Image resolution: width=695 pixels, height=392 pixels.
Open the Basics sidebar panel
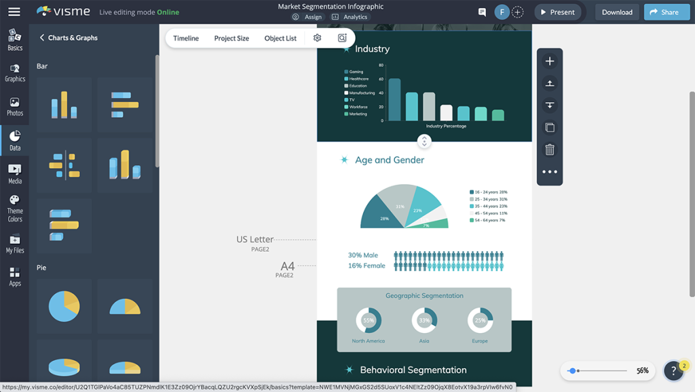point(14,40)
